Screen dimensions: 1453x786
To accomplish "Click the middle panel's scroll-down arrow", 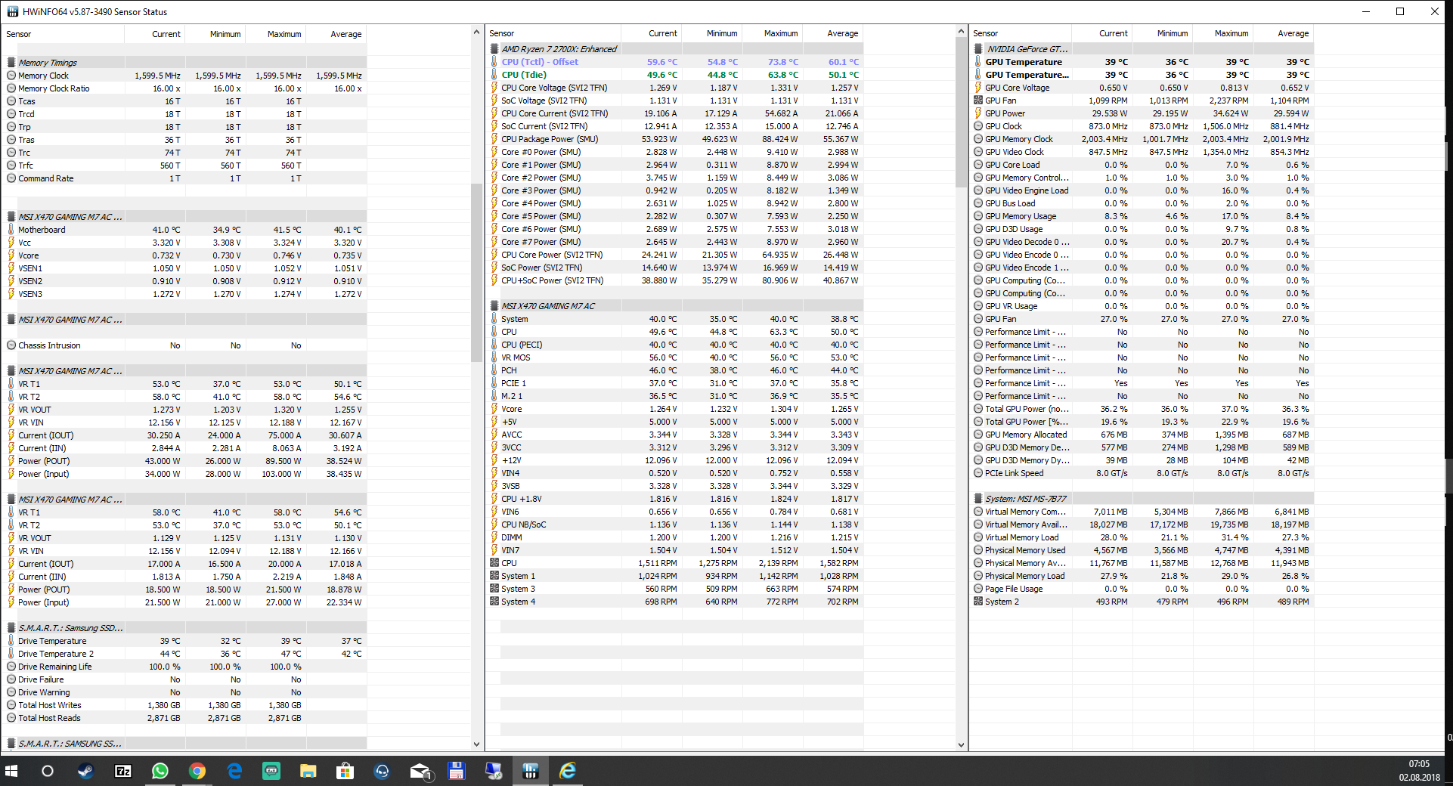I will 961,744.
